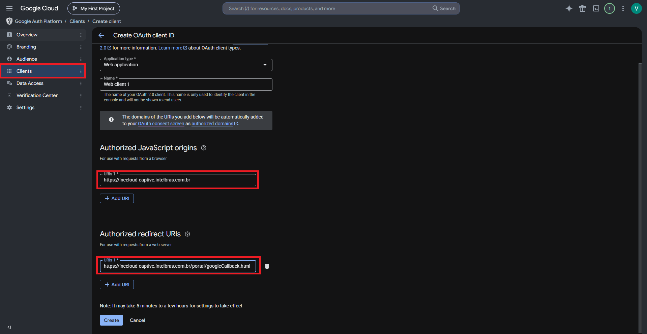The width and height of the screenshot is (647, 334).
Task: Open help for Authorized redirect URIs
Action: (x=187, y=234)
